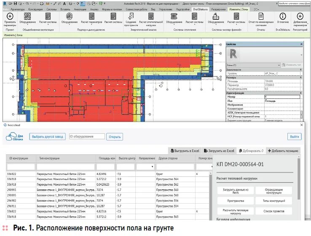Click Рассчитать тепловую нагрузку button
Screen dimensions: 311x236
pos(236,212)
